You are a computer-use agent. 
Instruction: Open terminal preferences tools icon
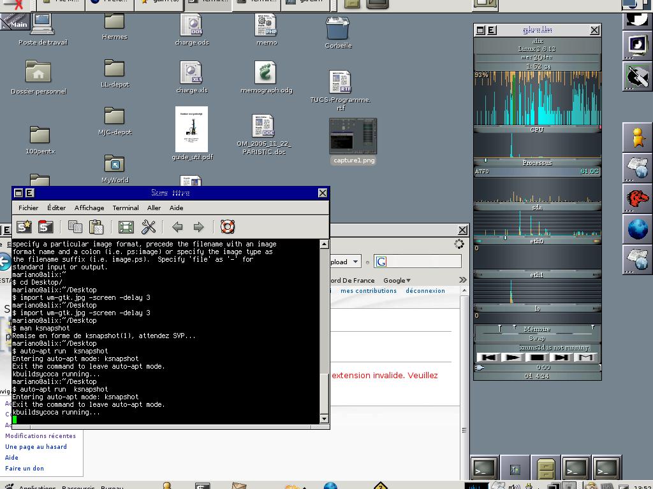[x=149, y=227]
